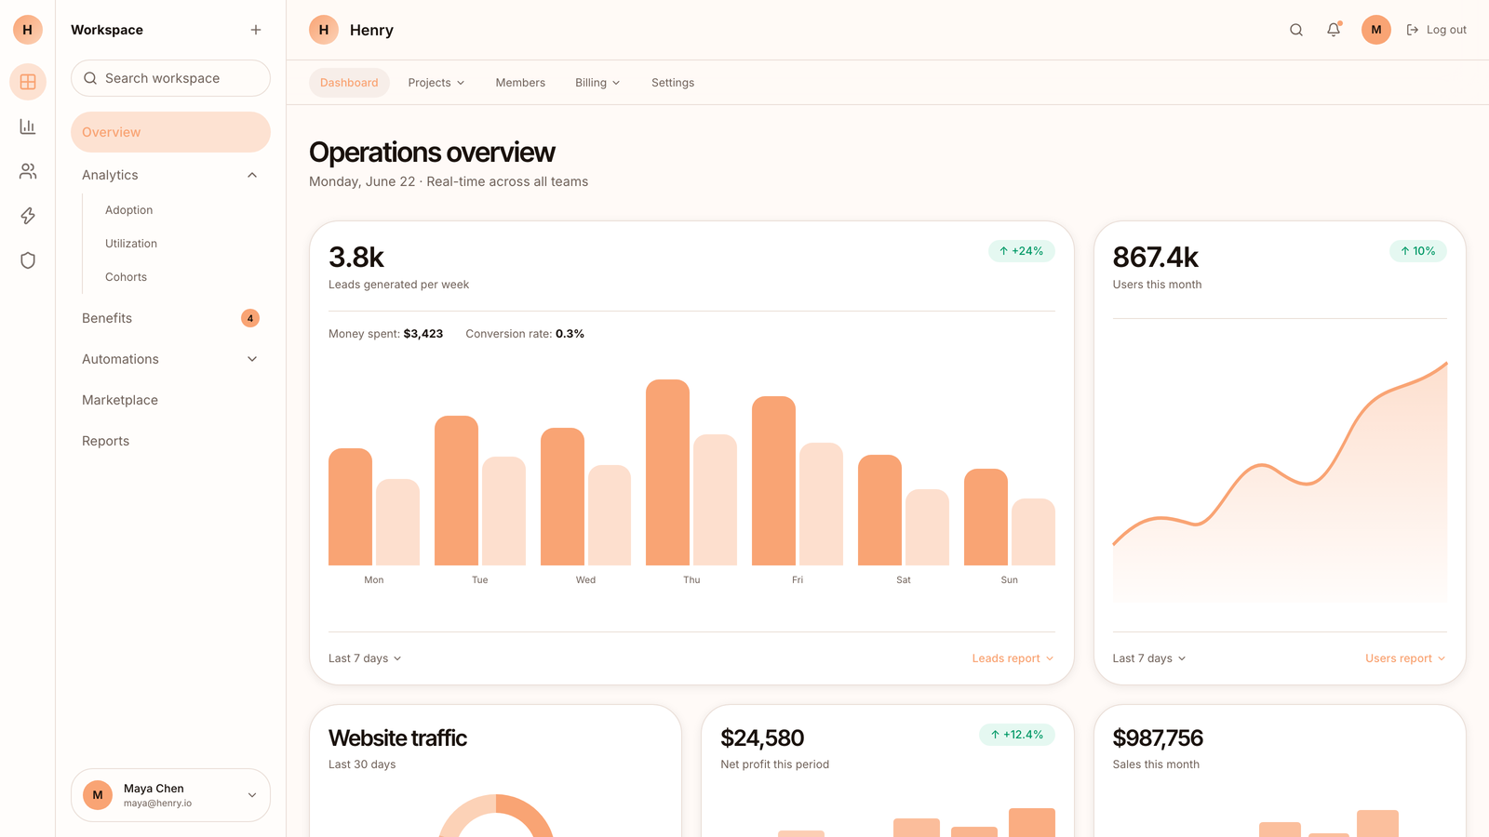Screen dimensions: 1489x837
Task: Expand the Automations section
Action: (170, 359)
